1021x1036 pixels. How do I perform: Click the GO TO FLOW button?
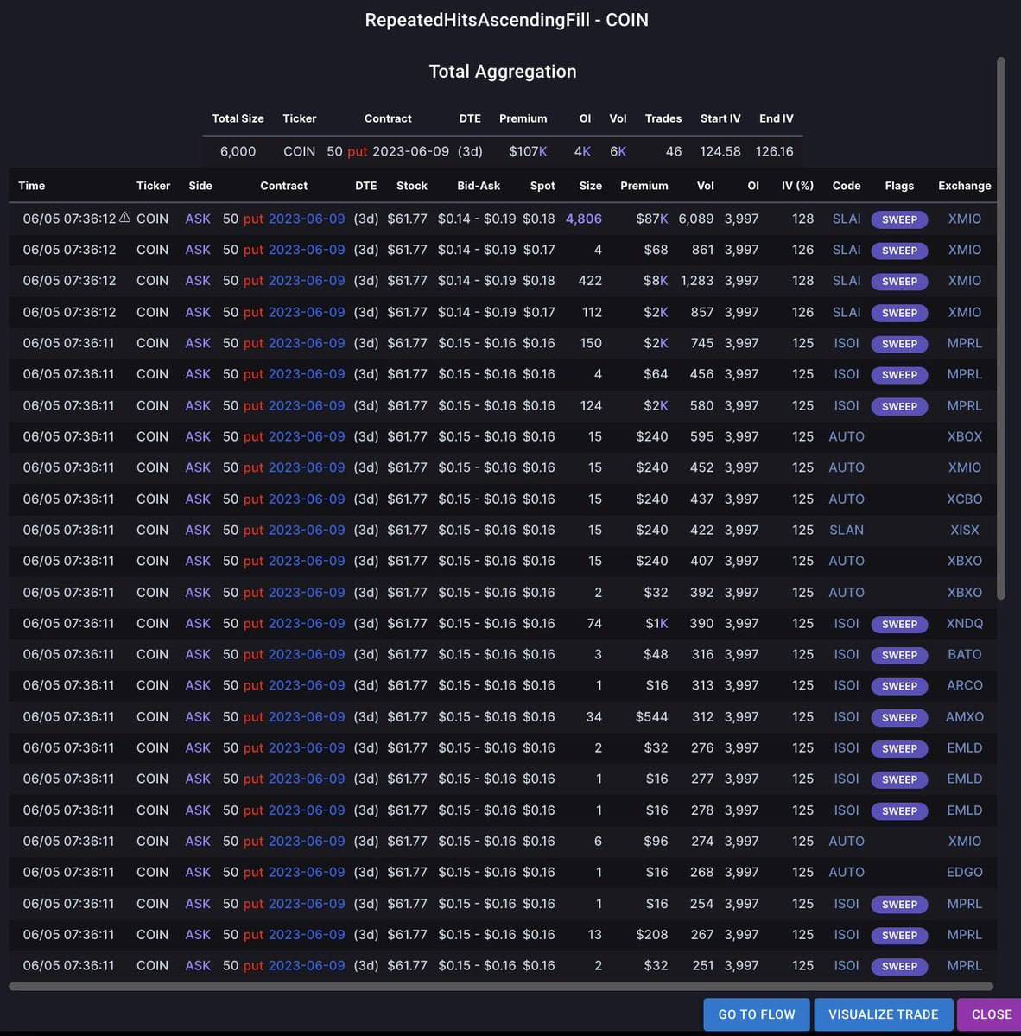click(756, 1014)
